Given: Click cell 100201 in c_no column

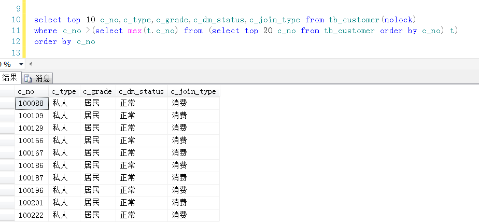Looking at the screenshot, I should tap(32, 203).
